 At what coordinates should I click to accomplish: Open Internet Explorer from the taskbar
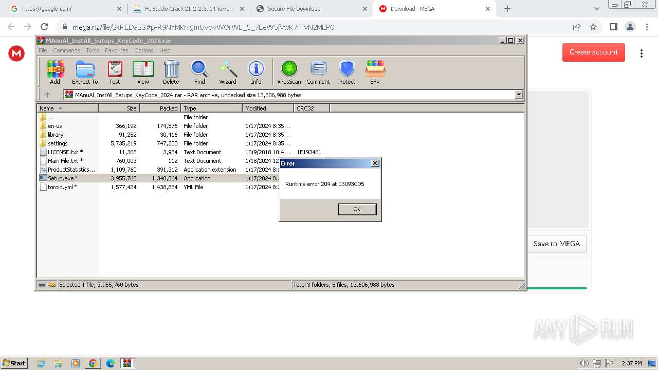[x=41, y=363]
